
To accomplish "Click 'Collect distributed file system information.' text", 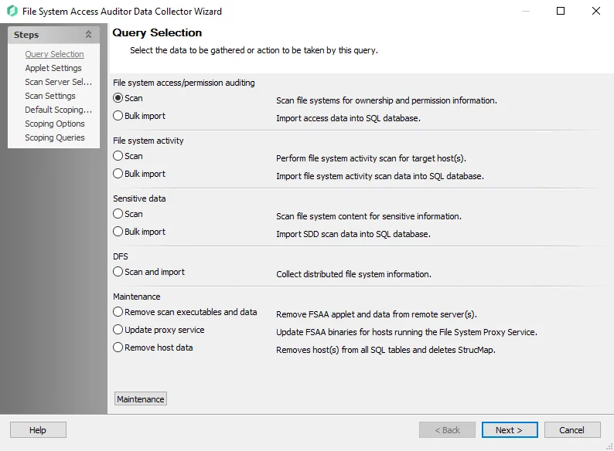I will (x=353, y=274).
